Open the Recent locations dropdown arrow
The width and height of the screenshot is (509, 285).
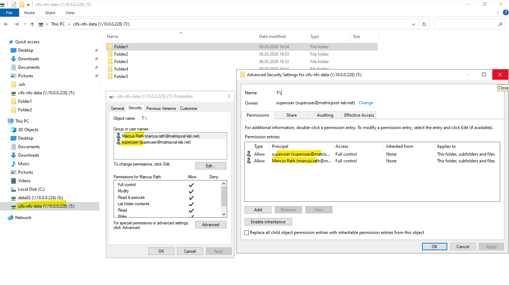click(x=25, y=24)
